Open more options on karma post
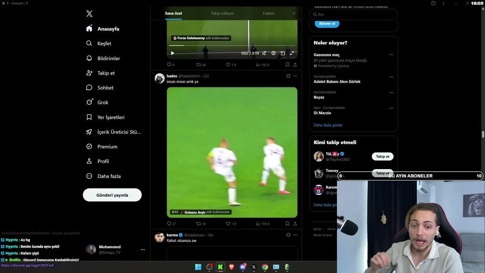Screen dimensions: 485x273 295,235
